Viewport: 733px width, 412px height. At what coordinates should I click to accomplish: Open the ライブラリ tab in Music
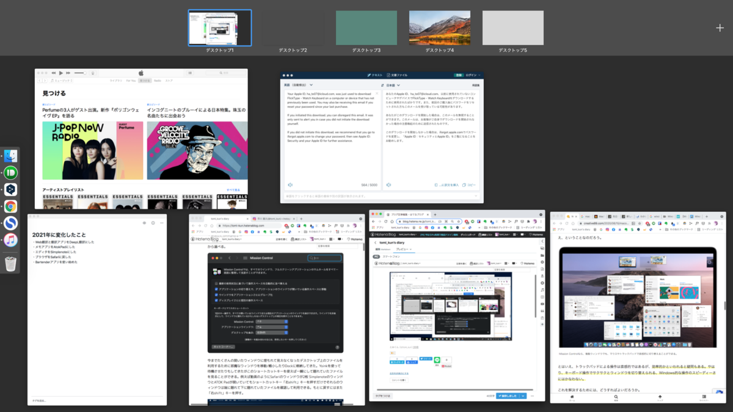coord(116,81)
